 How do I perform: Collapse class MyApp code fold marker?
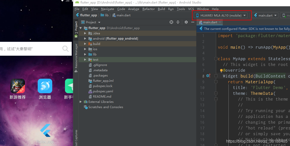[x=216, y=59]
